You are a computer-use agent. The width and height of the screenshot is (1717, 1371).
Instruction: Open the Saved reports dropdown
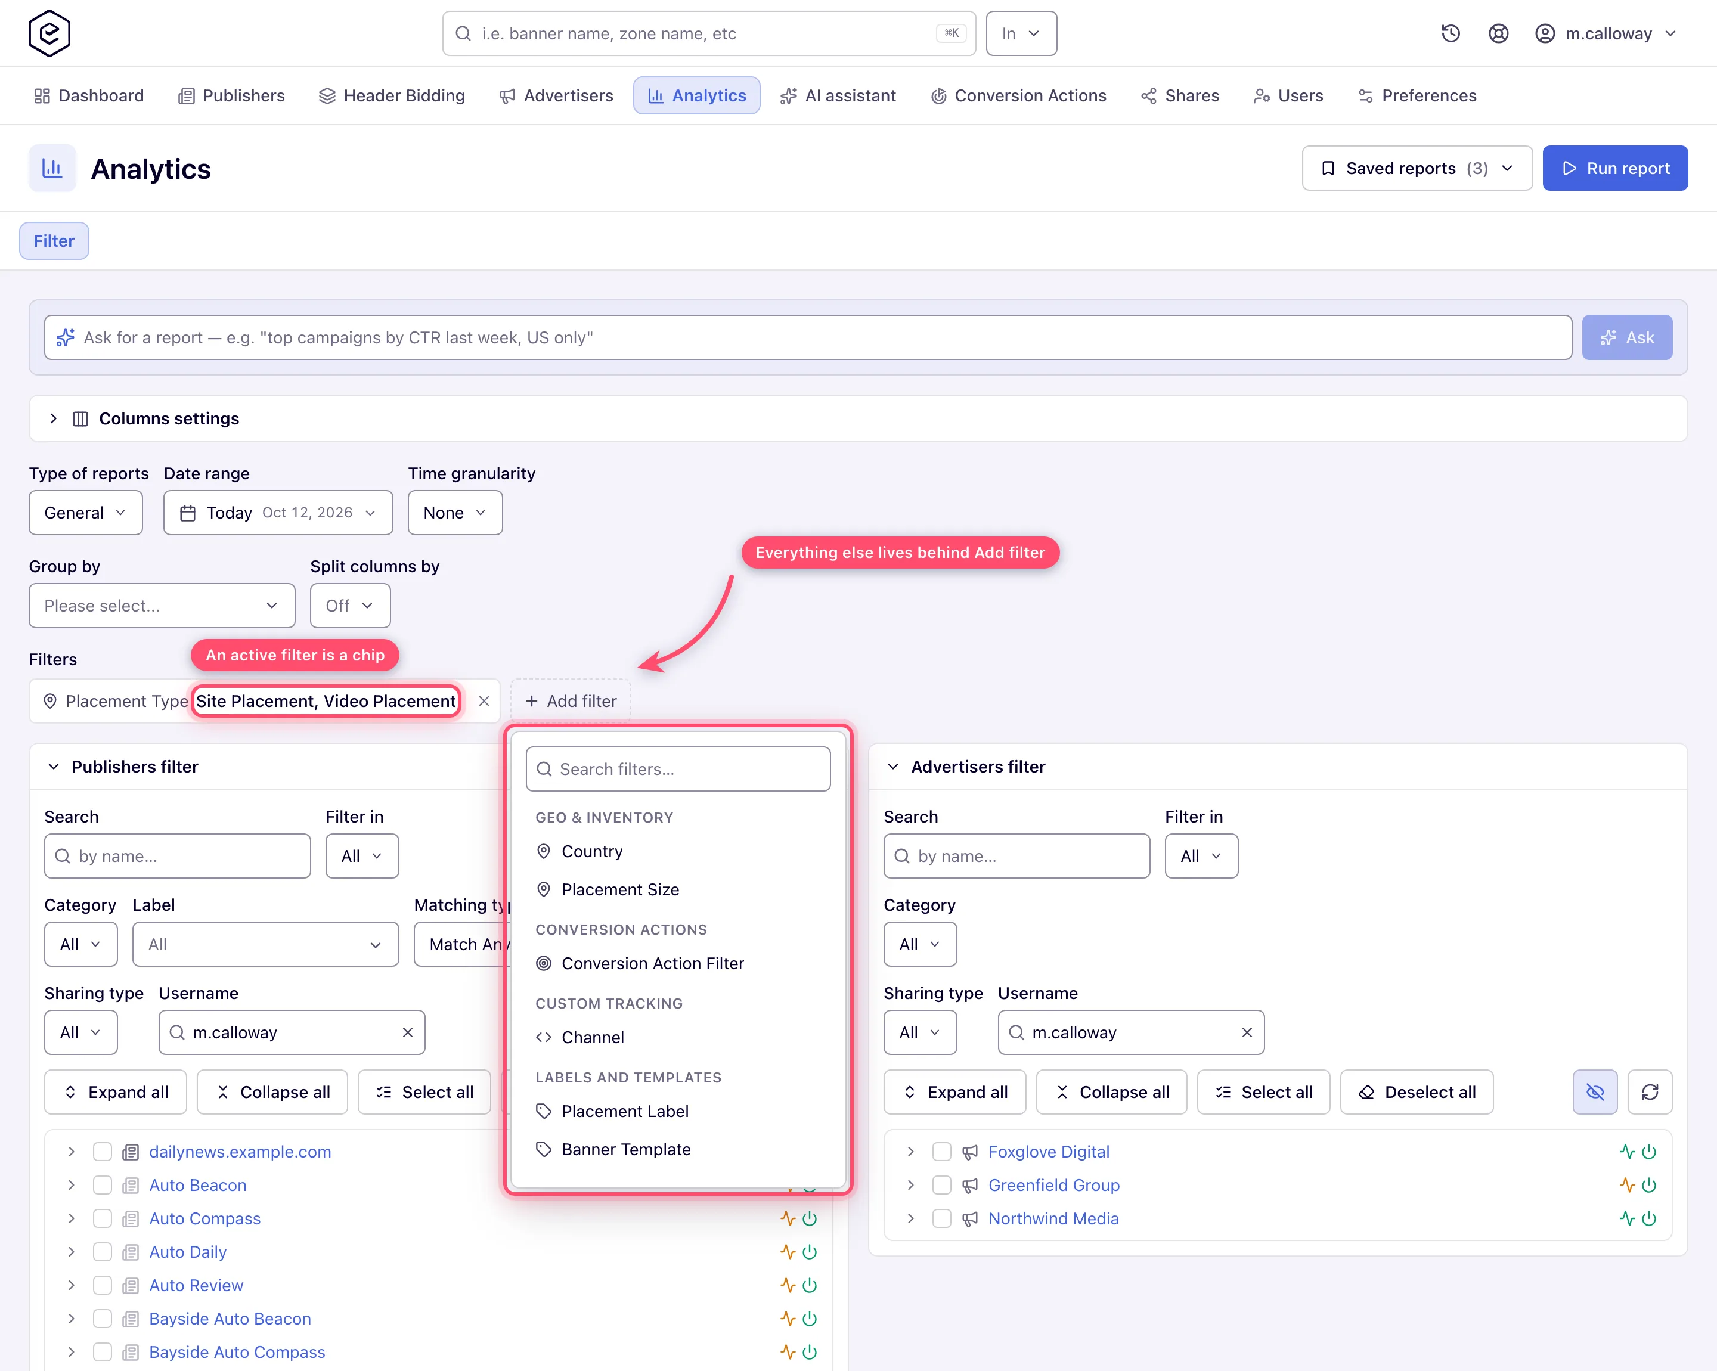pyautogui.click(x=1417, y=168)
